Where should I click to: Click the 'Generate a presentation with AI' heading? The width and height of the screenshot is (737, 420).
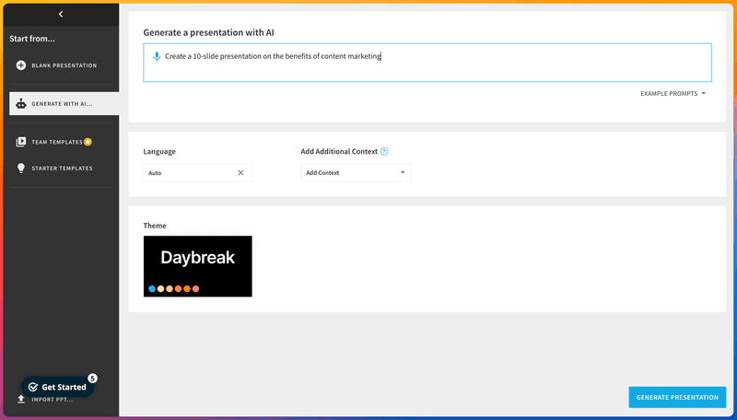pos(209,32)
